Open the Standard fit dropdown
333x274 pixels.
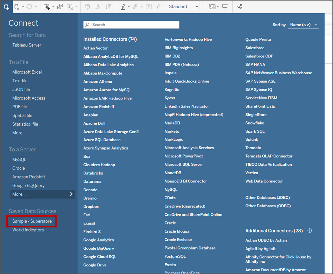click(x=183, y=7)
